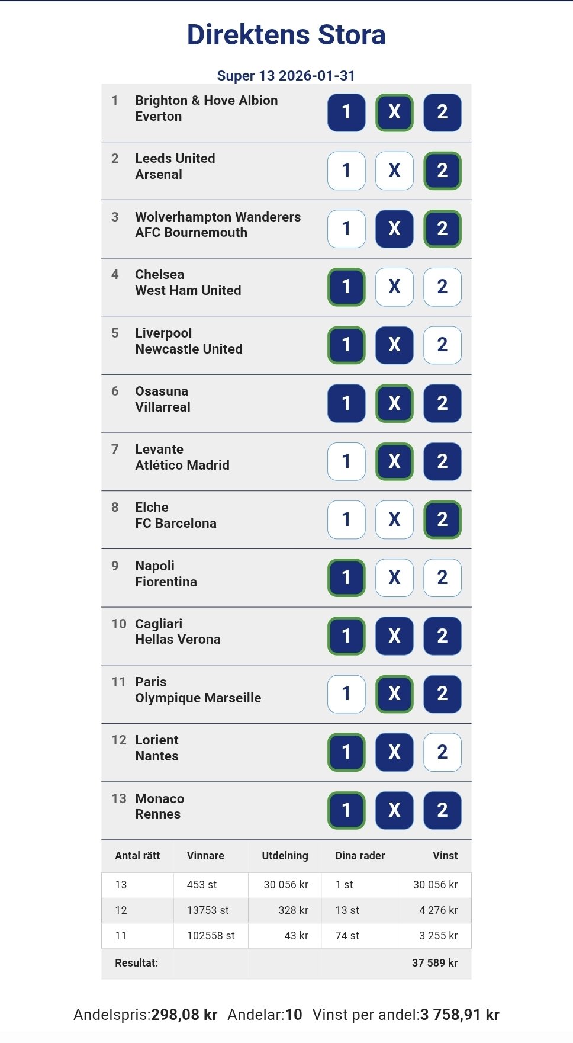The image size is (573, 1043).
Task: Toggle the 1 pick for Brighton vs Everton
Action: click(346, 113)
